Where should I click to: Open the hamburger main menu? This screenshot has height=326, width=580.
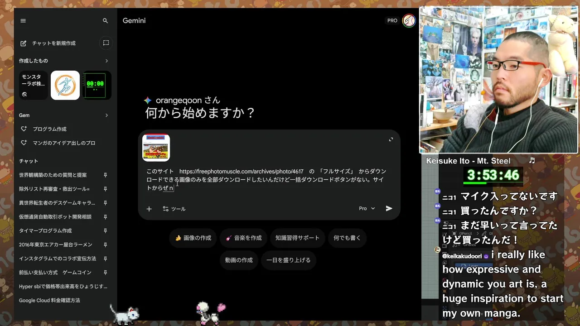pyautogui.click(x=23, y=21)
